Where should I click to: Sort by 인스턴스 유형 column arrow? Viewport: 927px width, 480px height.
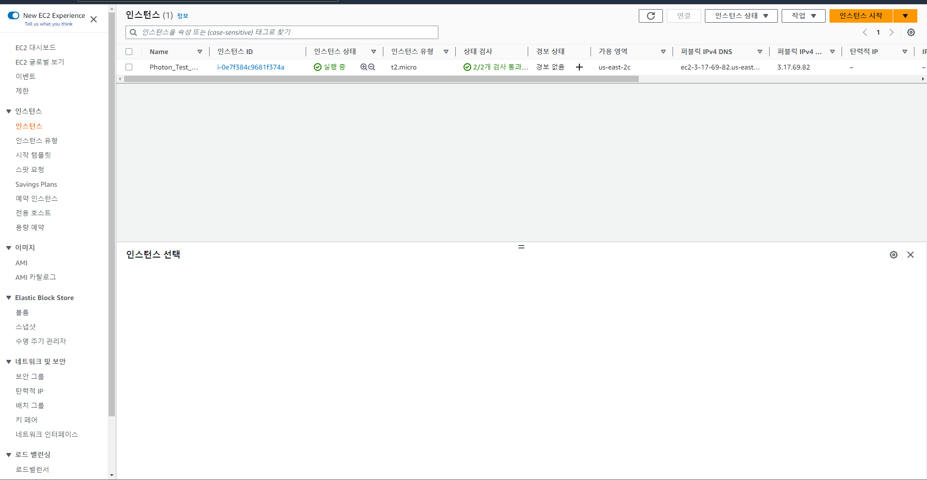point(446,52)
